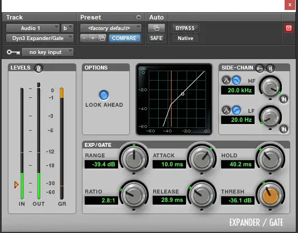Viewport: 298px width, 233px height.
Task: Select the LF high-pass filter shape icon
Action: 236,110
